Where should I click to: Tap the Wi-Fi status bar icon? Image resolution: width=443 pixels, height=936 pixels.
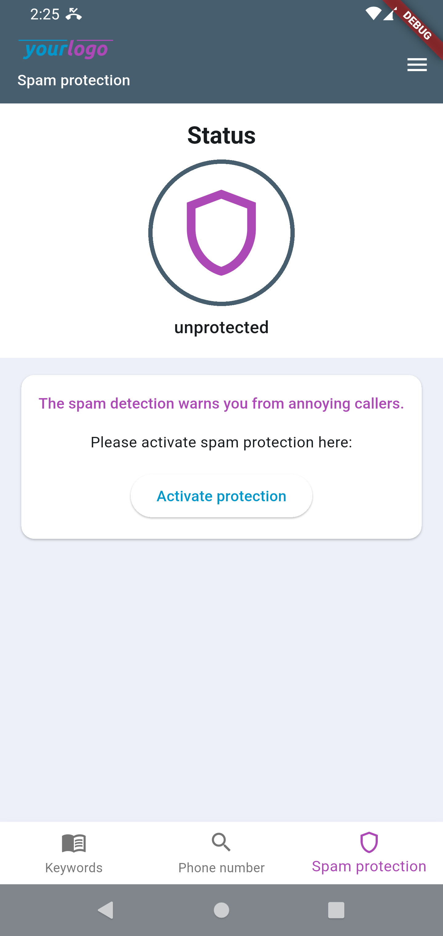point(373,14)
